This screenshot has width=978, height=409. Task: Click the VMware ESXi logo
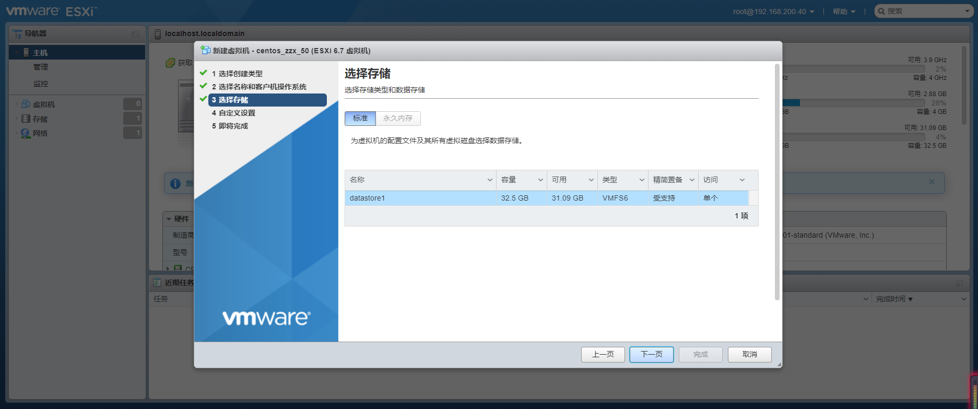(x=51, y=11)
